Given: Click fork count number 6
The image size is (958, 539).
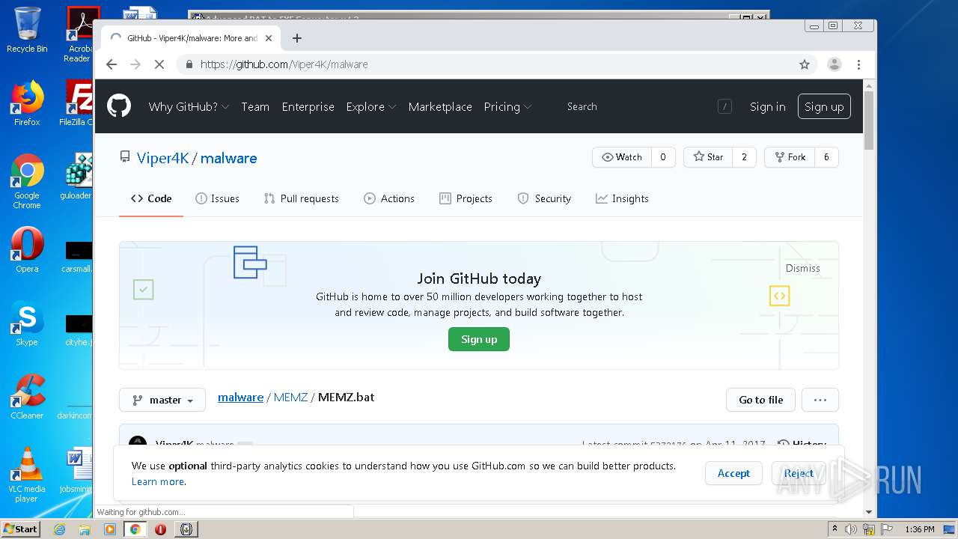Looking at the screenshot, I should pos(826,157).
